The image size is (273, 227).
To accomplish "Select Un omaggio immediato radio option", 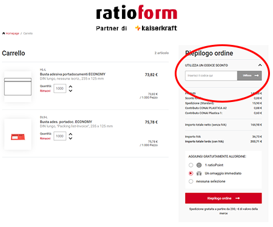I will [x=190, y=174].
